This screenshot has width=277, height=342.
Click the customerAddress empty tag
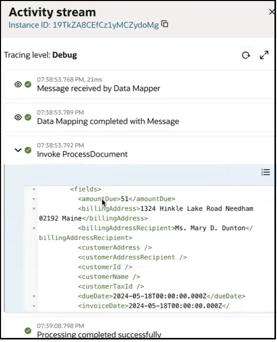[115, 248]
